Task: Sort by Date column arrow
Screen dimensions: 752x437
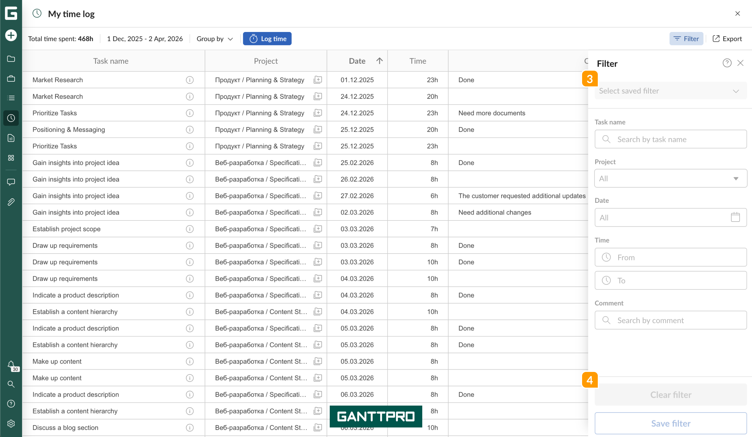Action: (380, 61)
